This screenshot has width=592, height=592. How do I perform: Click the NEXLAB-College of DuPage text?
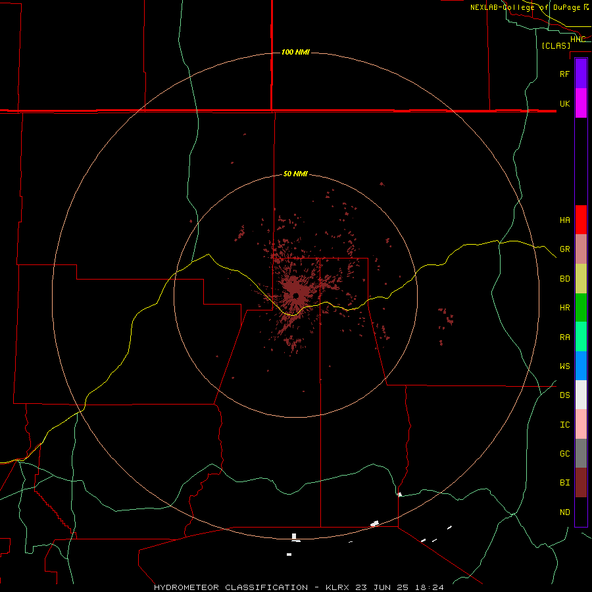(525, 7)
